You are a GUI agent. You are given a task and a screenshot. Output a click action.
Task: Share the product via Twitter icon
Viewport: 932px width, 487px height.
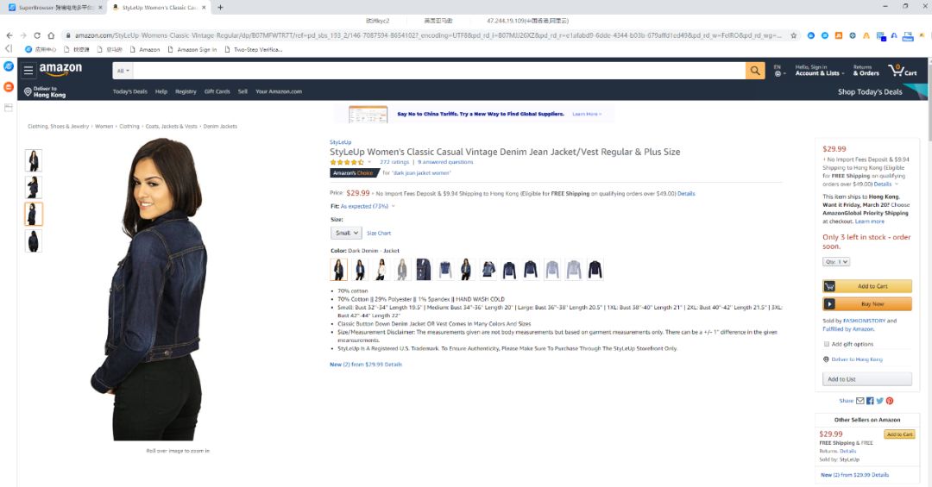[879, 401]
